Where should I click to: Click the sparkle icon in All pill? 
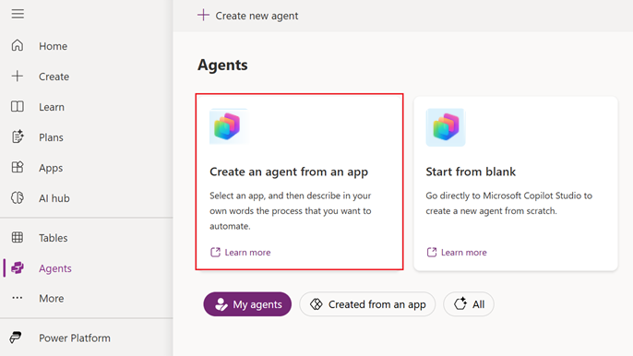(x=460, y=304)
